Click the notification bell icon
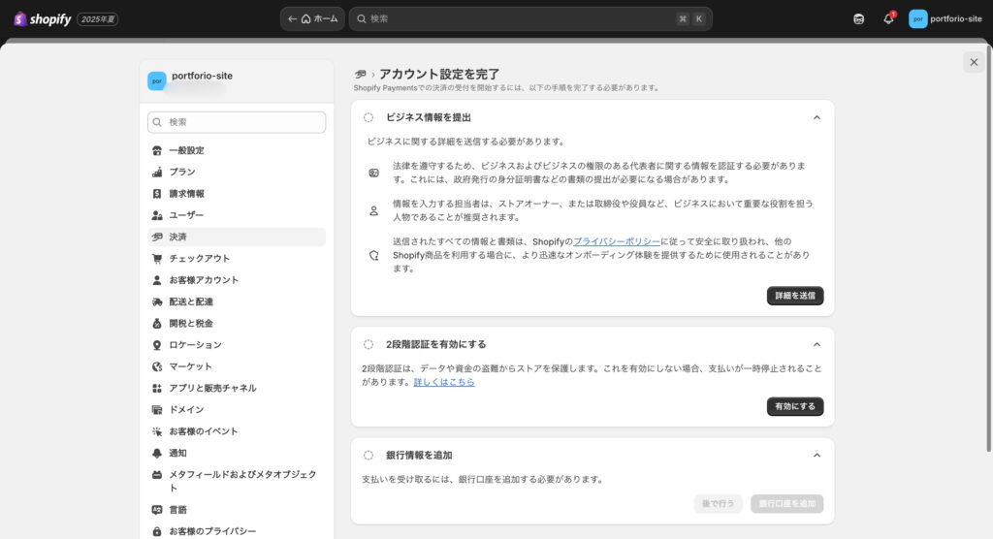Image resolution: width=993 pixels, height=539 pixels. click(x=888, y=18)
